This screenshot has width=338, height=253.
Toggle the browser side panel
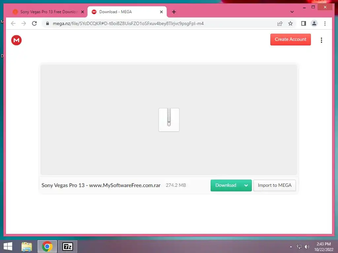point(304,23)
